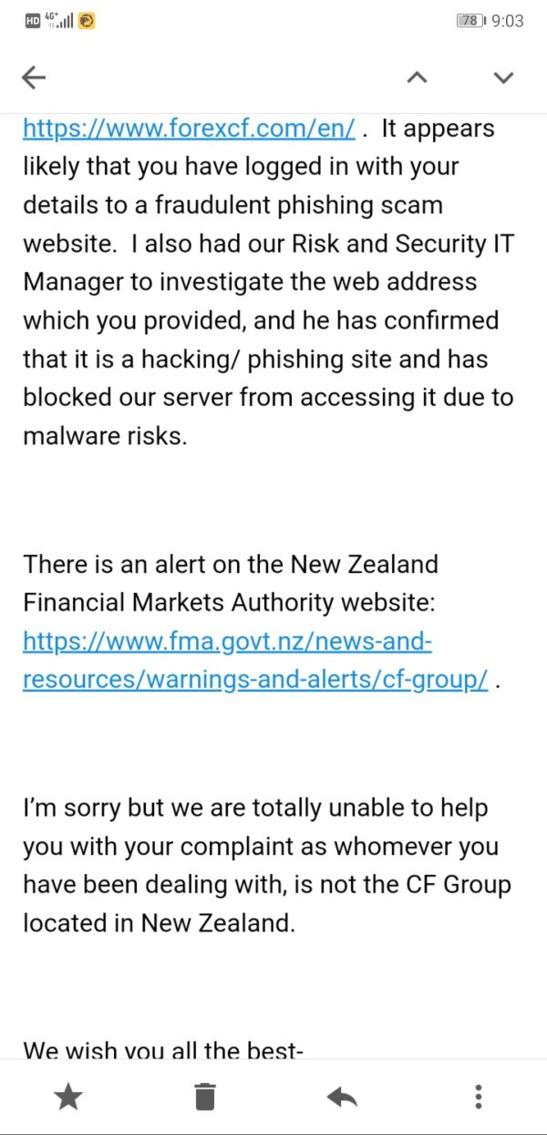Viewport: 547px width, 1135px height.
Task: Tap the yellow circular status bar icon
Action: coord(87,20)
